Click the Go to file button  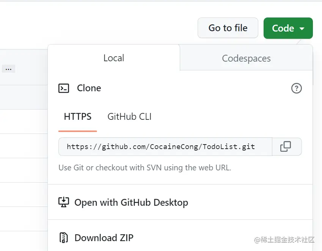click(x=228, y=28)
